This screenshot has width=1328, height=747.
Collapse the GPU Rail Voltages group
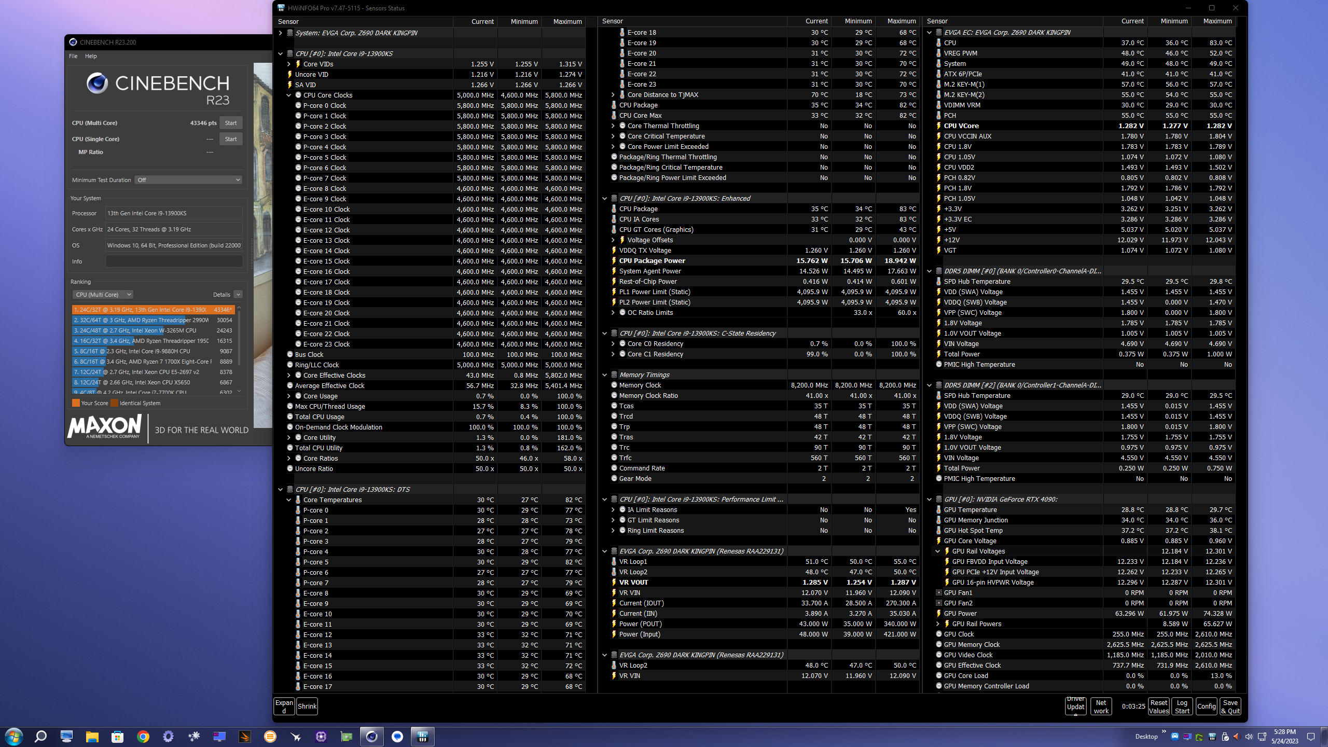(x=938, y=551)
